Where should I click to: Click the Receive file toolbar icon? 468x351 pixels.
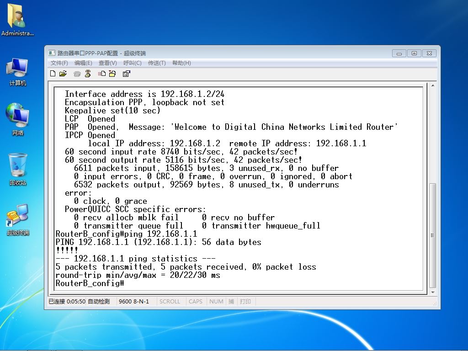(x=112, y=74)
